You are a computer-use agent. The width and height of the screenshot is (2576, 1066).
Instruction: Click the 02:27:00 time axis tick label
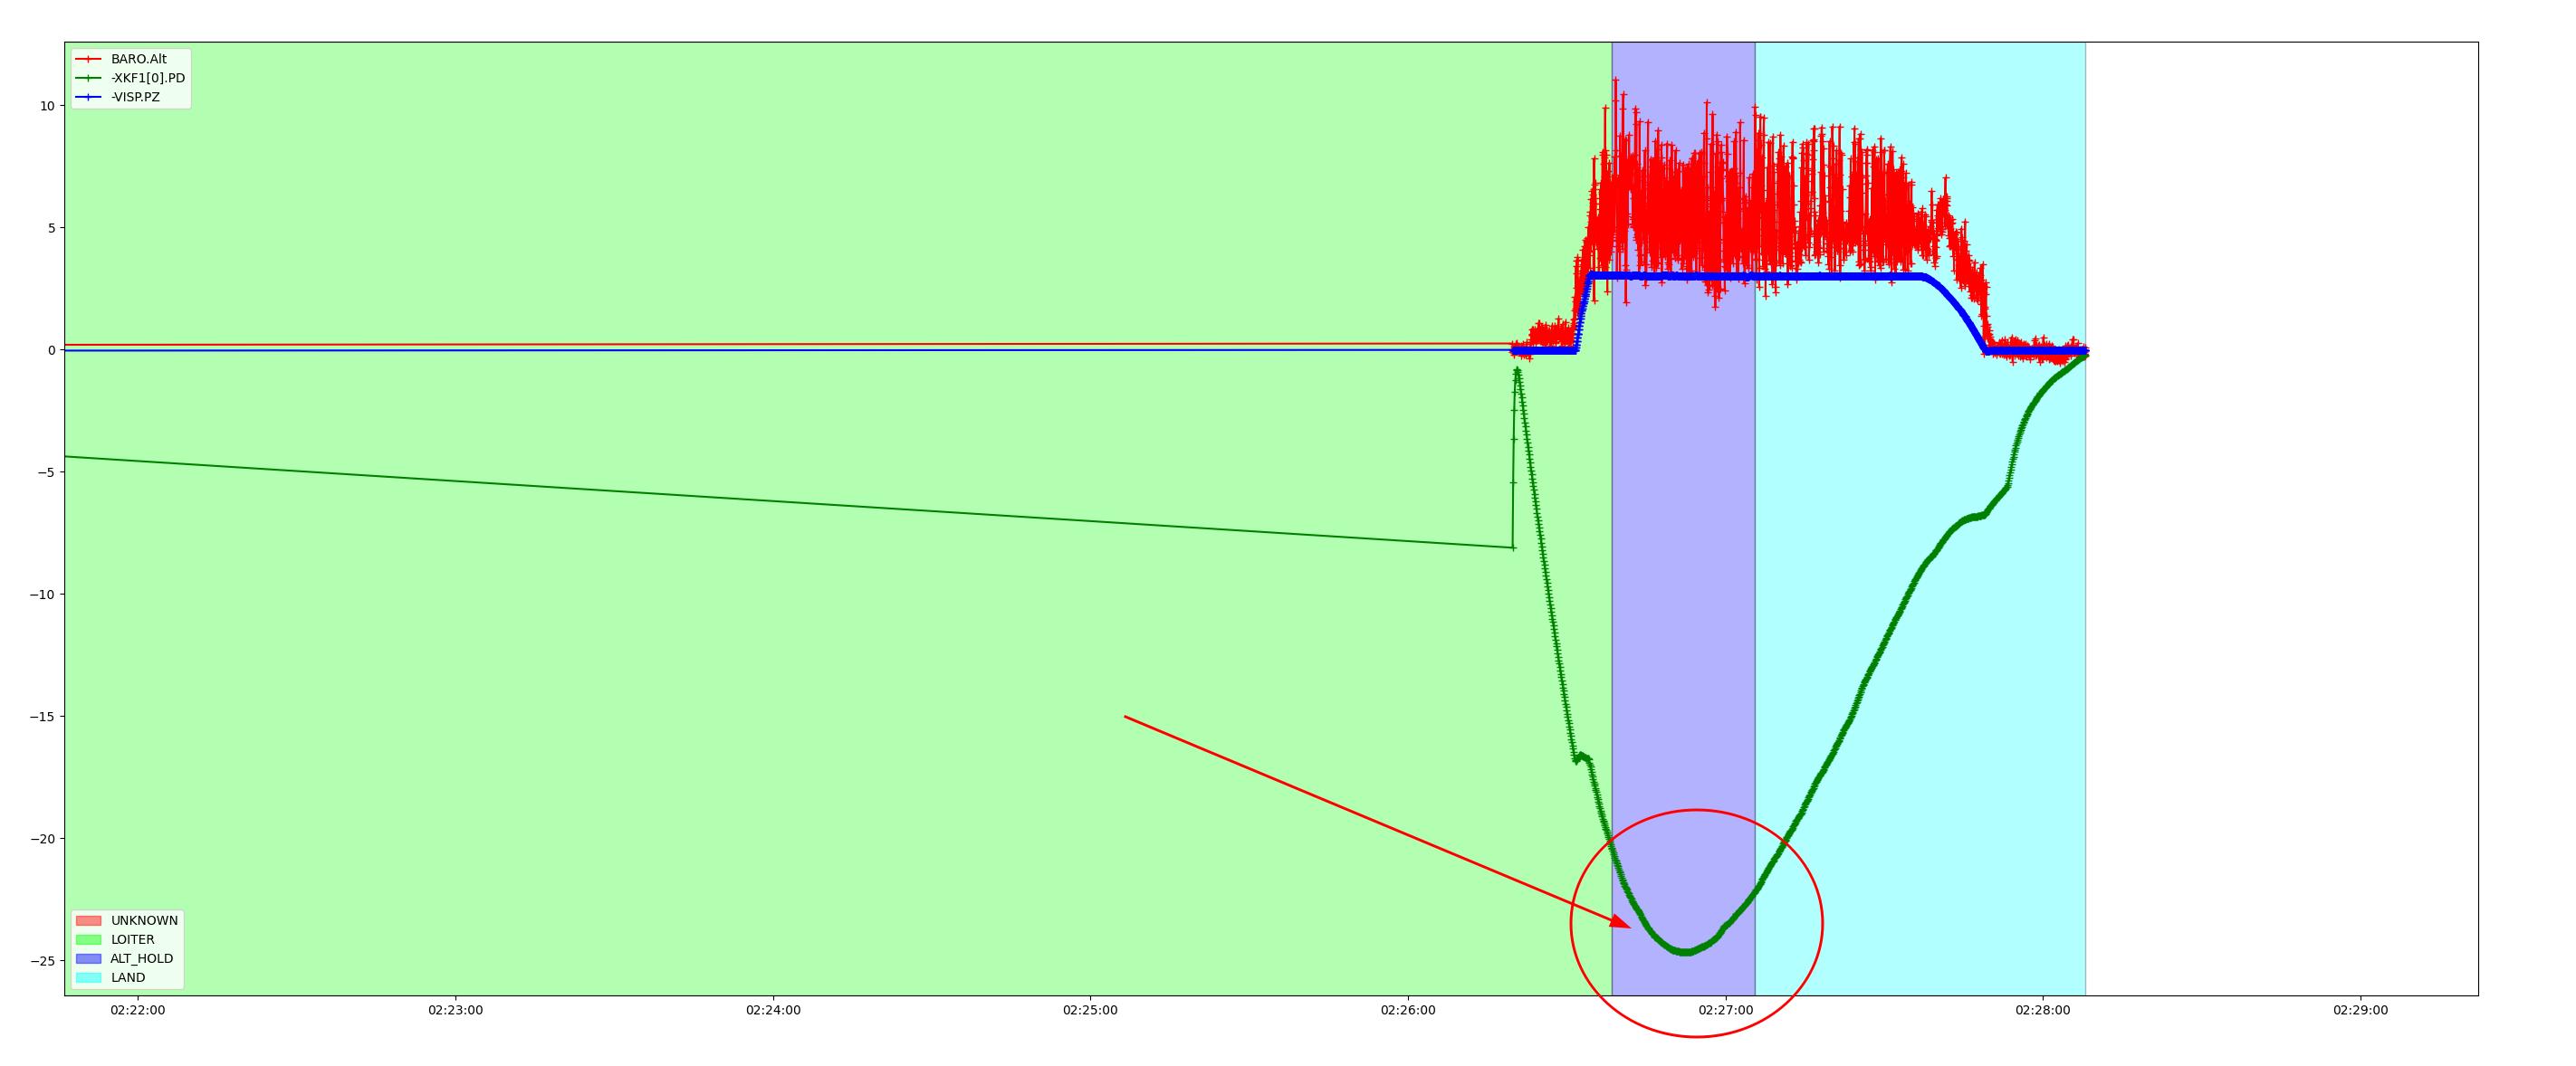(x=1725, y=1010)
